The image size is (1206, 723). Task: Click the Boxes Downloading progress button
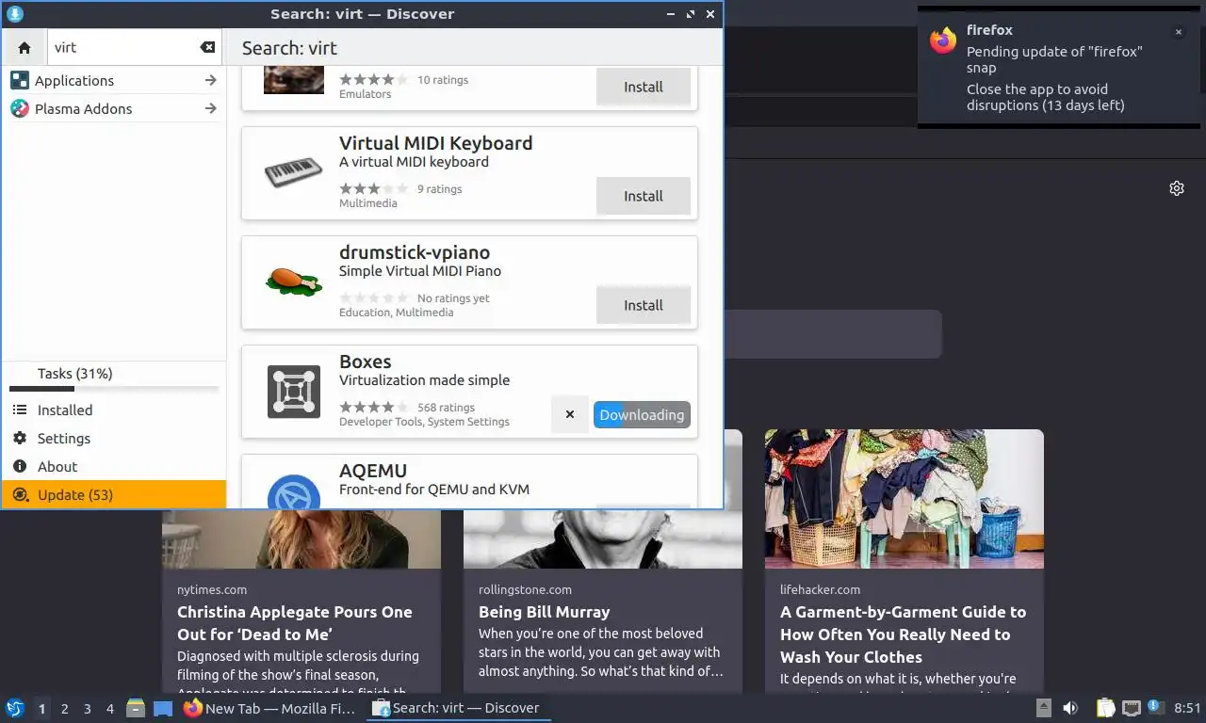pos(642,414)
